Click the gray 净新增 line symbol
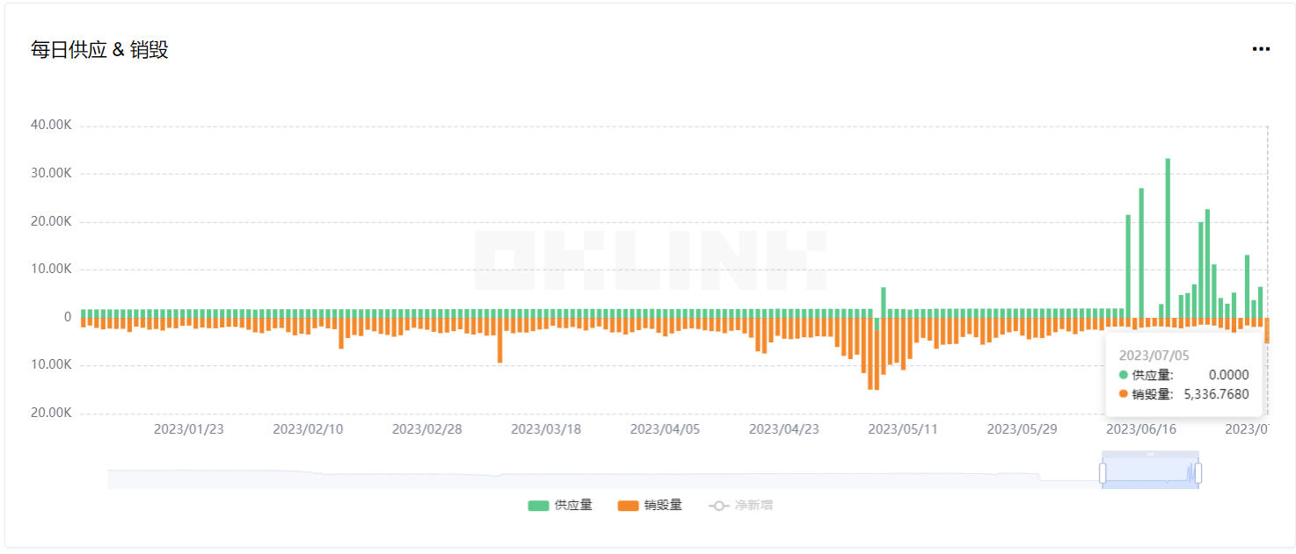 tap(718, 505)
